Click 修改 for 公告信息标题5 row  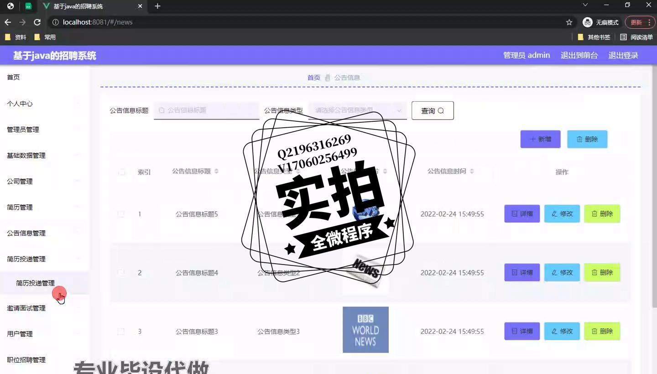(562, 213)
